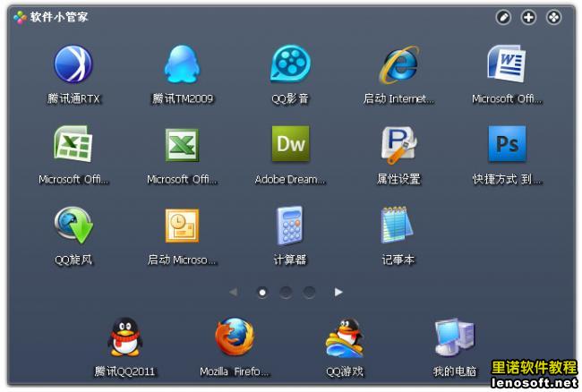Image resolution: width=582 pixels, height=392 pixels.
Task: Select the third page indicator dot
Action: click(309, 293)
